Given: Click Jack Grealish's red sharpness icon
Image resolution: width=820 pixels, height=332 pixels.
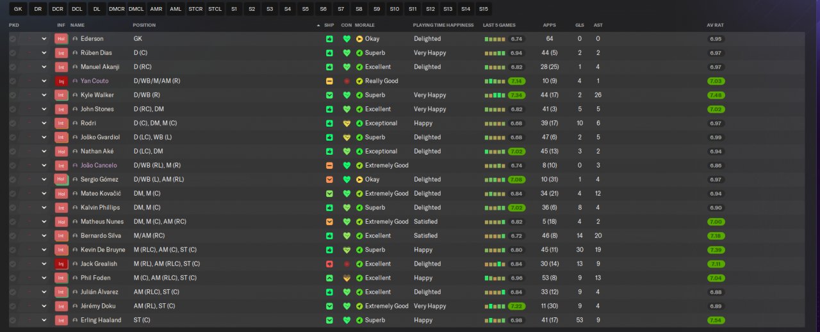Looking at the screenshot, I should pos(329,264).
